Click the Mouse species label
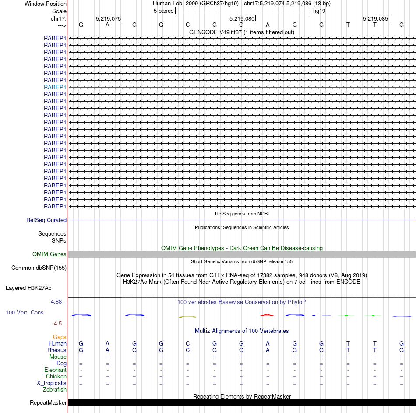The height and width of the screenshot is (413, 416). point(58,357)
